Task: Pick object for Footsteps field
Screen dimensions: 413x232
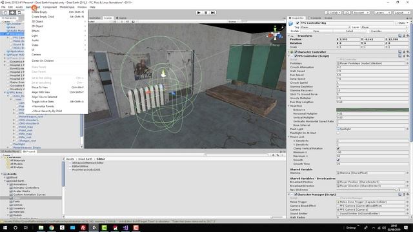Action: [x=407, y=63]
